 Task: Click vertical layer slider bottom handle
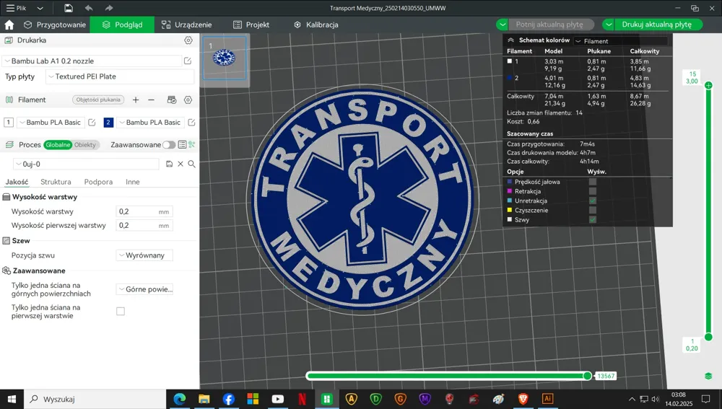click(708, 338)
